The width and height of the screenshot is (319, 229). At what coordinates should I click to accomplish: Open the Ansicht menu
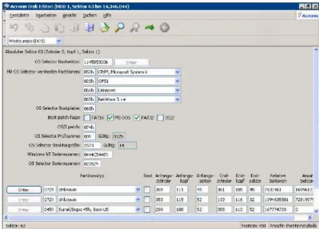click(x=69, y=15)
